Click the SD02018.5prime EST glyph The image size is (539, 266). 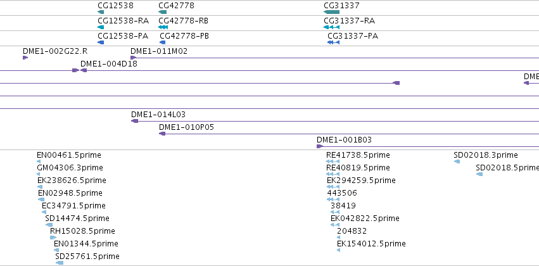coord(479,174)
